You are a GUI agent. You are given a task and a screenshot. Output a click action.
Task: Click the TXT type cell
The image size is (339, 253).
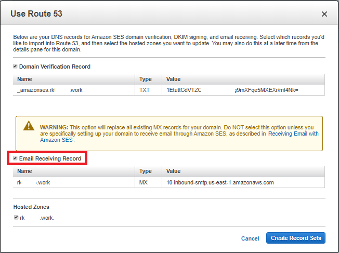[148, 90]
